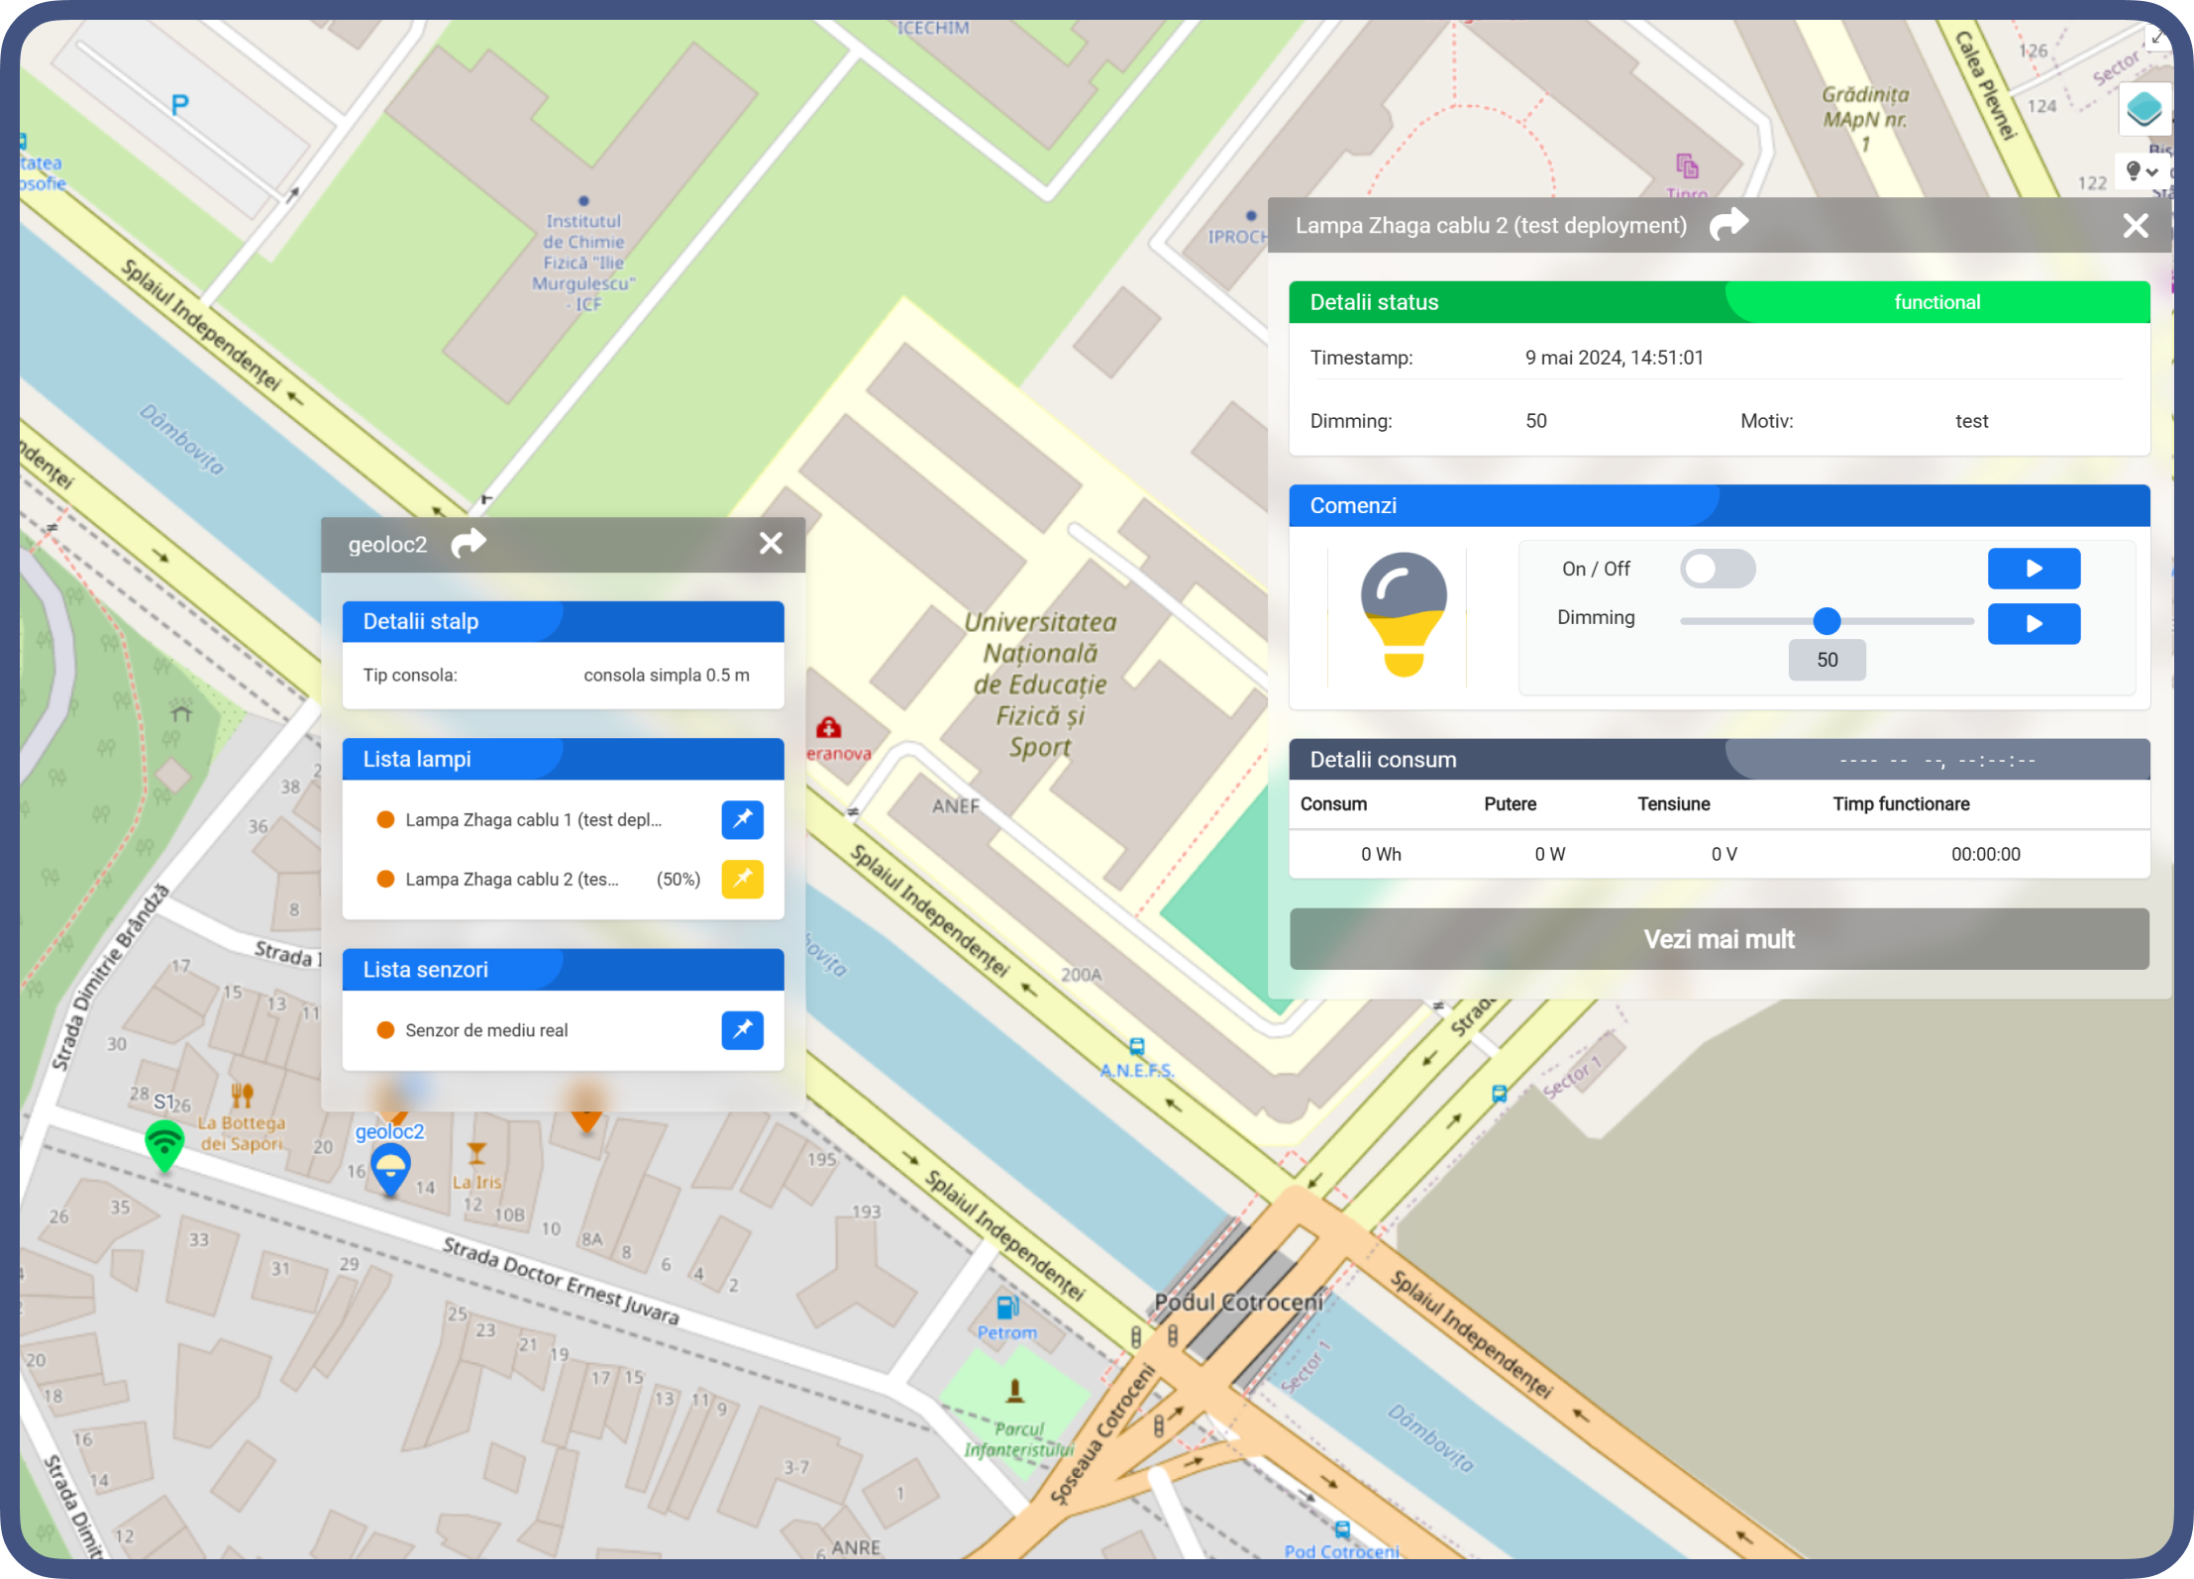The width and height of the screenshot is (2194, 1579).
Task: Click the dimming value field showing 50
Action: 1828,660
